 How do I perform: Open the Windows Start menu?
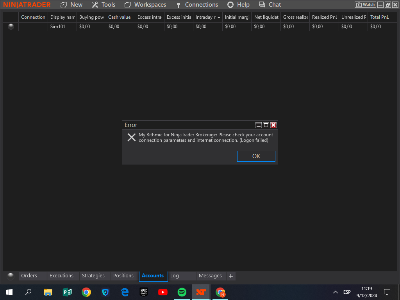[x=9, y=292]
